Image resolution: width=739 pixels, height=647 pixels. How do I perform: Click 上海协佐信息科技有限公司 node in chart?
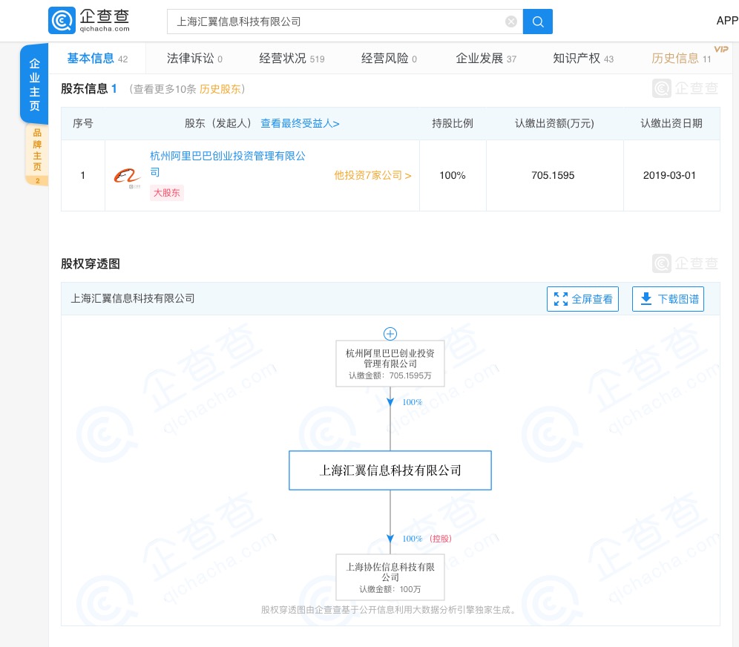[390, 571]
